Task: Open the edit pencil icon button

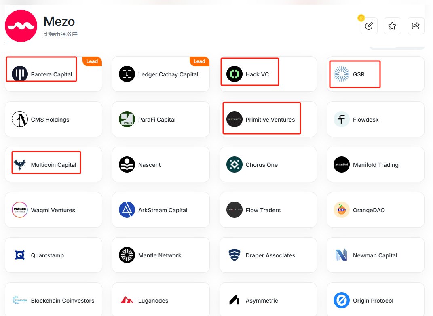Action: tap(369, 26)
